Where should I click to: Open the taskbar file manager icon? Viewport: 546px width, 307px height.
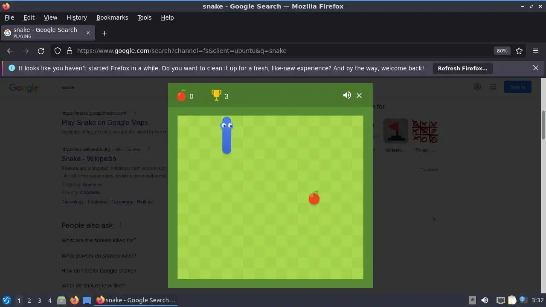[61, 300]
